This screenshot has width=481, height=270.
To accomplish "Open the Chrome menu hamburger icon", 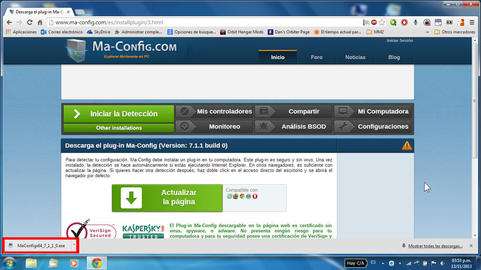I will pyautogui.click(x=472, y=22).
